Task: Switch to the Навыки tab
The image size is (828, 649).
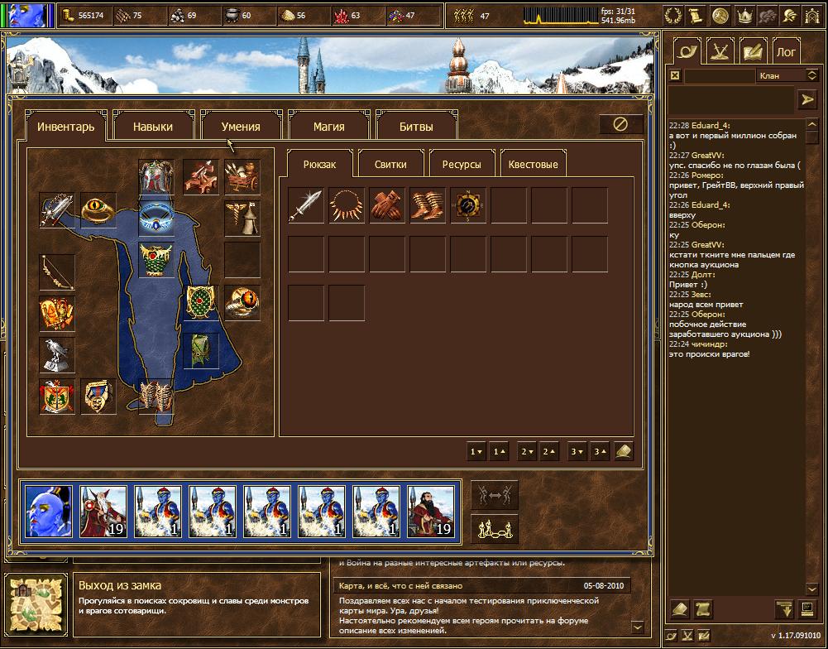Action: tap(153, 127)
